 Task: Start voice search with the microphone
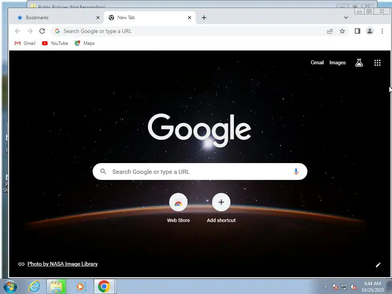coord(296,171)
